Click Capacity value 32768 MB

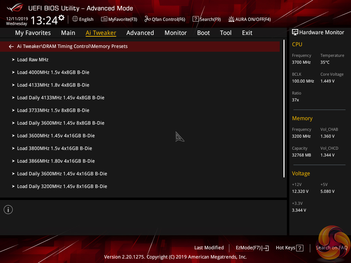point(301,155)
